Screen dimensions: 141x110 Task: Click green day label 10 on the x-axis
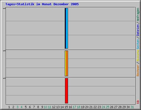click(x=45, y=107)
